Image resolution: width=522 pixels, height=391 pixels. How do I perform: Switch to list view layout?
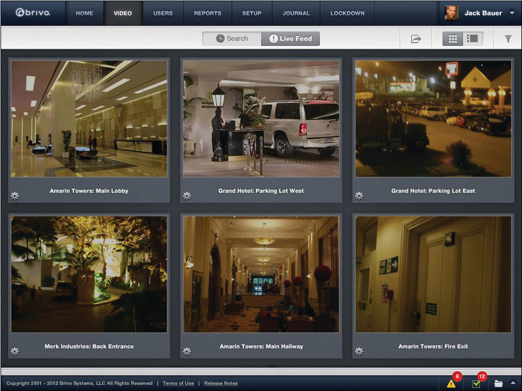click(473, 39)
